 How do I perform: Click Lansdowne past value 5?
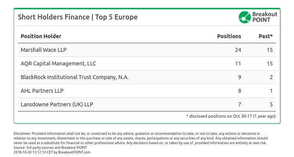271,104
